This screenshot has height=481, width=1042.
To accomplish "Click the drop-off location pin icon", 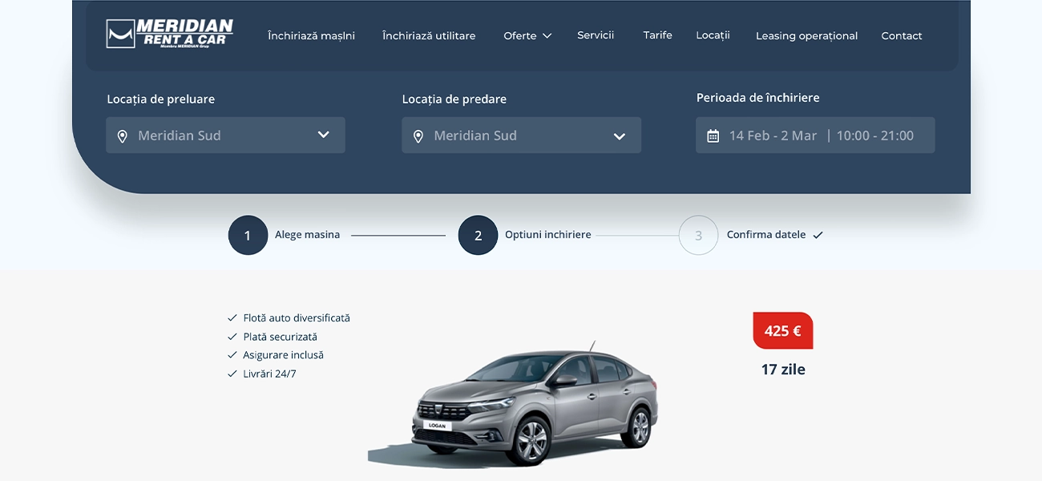I will point(418,136).
